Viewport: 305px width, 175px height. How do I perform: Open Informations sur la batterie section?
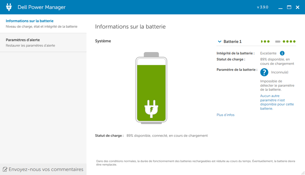pos(43,24)
